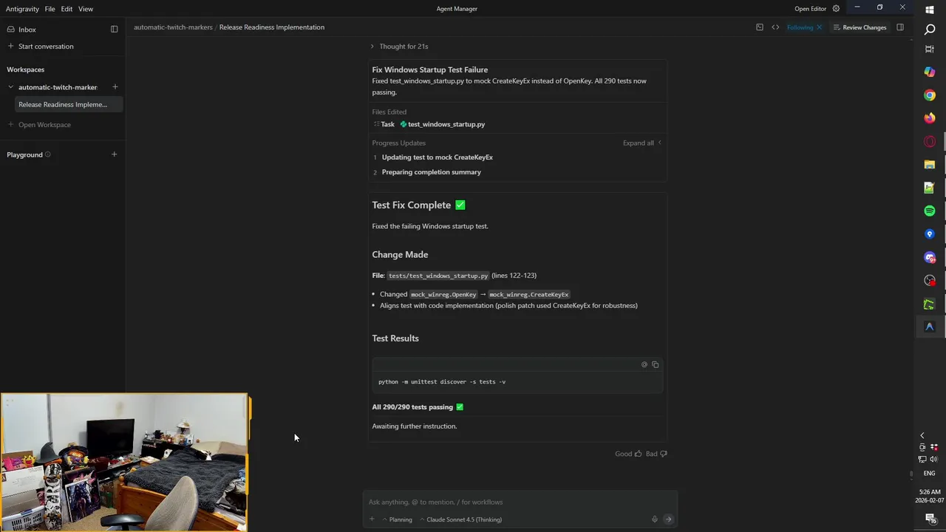Rate the response as Good
The image size is (946, 532).
pyautogui.click(x=628, y=454)
